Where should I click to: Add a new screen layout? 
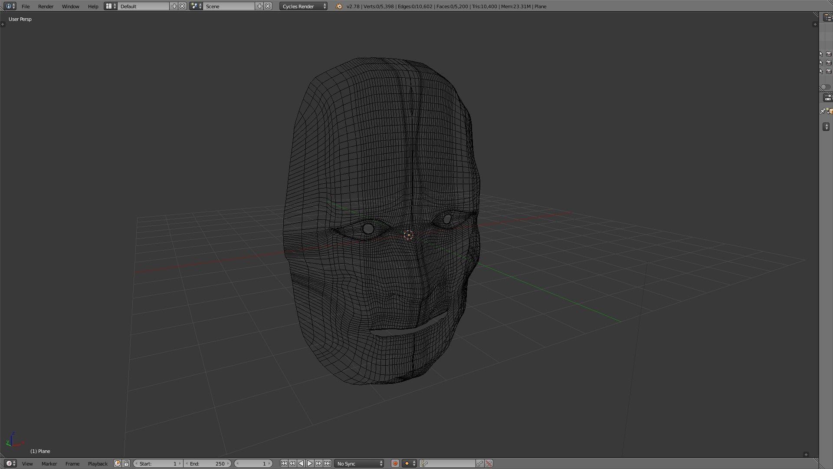coord(174,6)
